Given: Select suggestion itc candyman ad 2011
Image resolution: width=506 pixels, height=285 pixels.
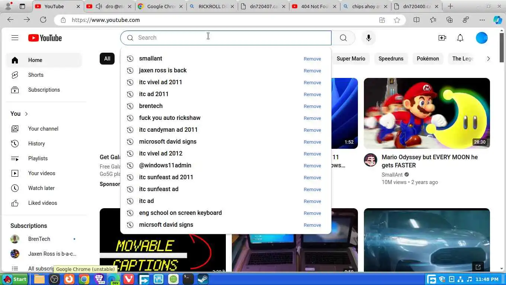Looking at the screenshot, I should point(168,130).
